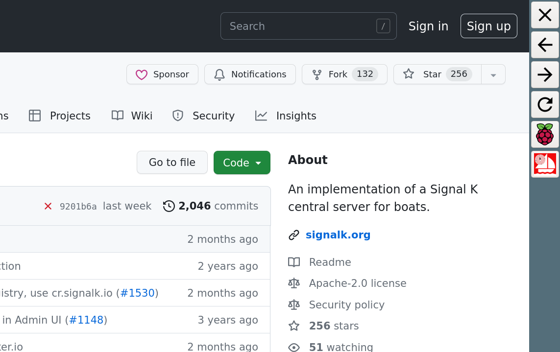The width and height of the screenshot is (560, 352).
Task: Click the Fork count 132
Action: [365, 74]
